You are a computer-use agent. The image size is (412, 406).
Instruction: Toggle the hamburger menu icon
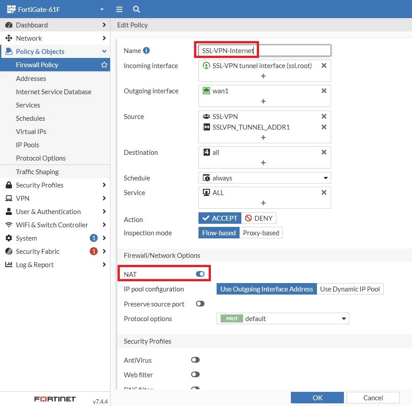[119, 9]
